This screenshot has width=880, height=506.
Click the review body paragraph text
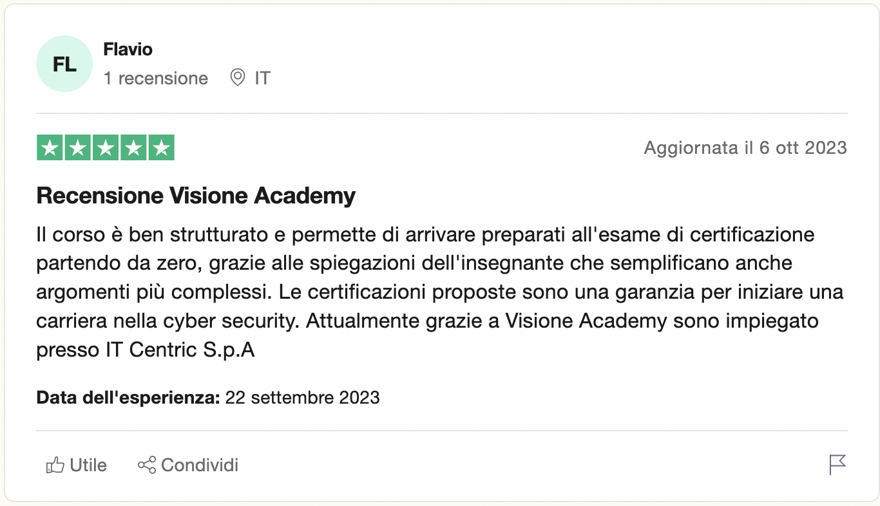pyautogui.click(x=425, y=292)
